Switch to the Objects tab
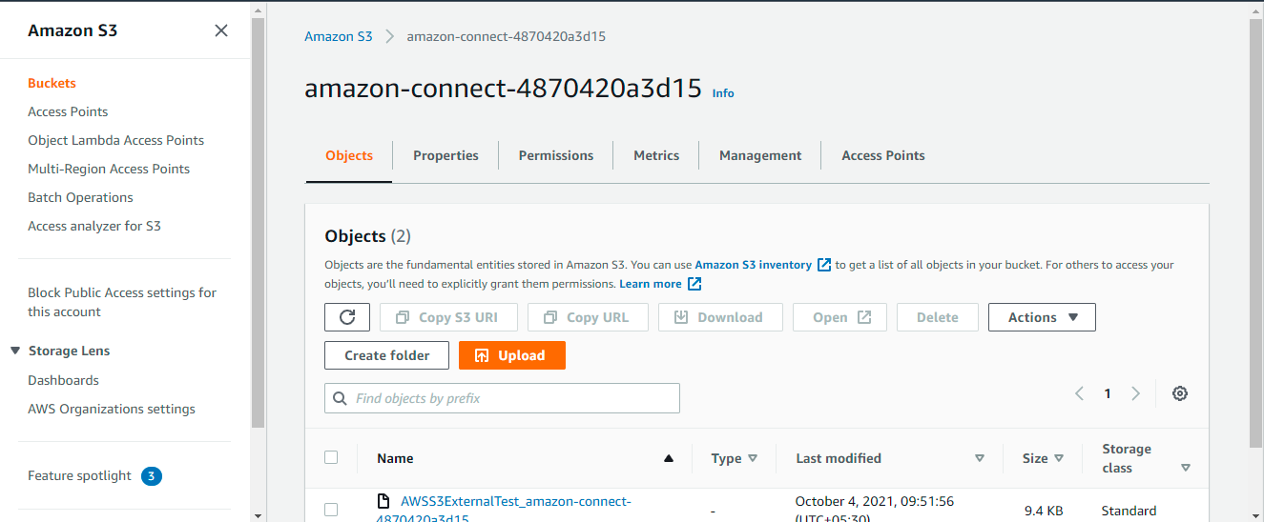1264x522 pixels. tap(349, 155)
